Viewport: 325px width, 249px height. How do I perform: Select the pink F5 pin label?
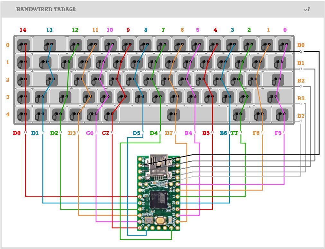278,133
